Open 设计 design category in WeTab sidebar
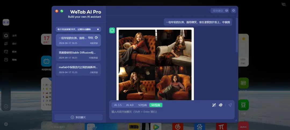This screenshot has height=130, width=290. tap(10, 44)
